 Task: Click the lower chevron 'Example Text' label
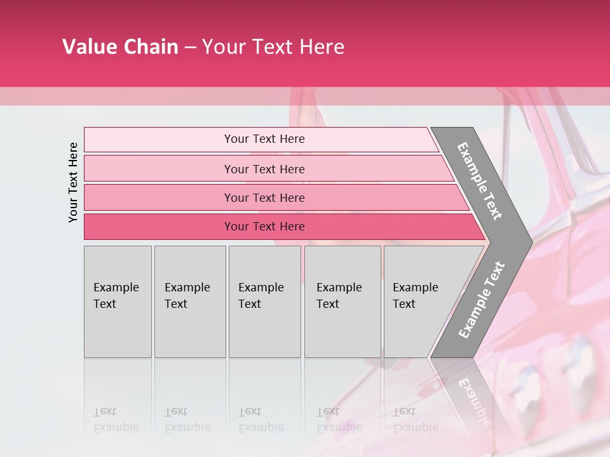coord(481,300)
